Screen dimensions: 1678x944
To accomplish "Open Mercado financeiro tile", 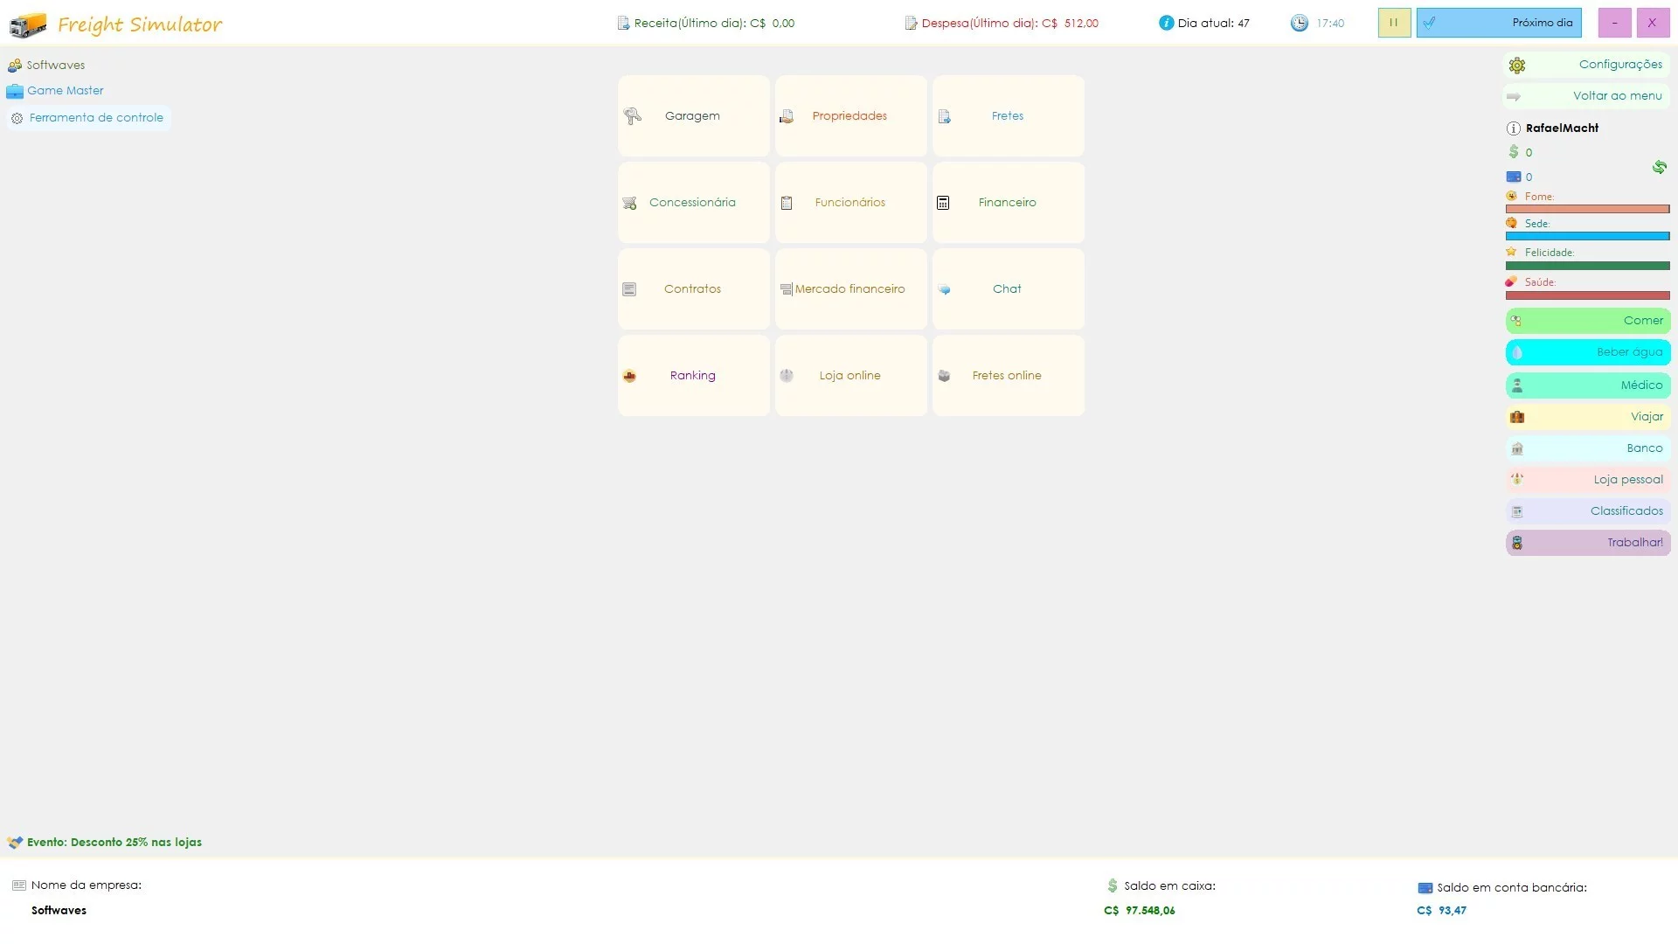I will [x=850, y=288].
